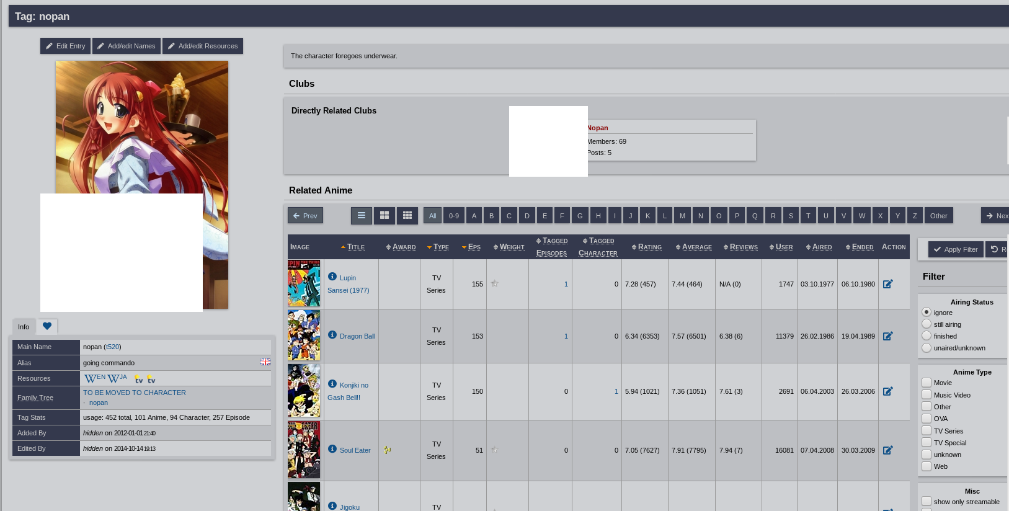Viewport: 1009px width, 511px height.
Task: Open Dragon Ball info icon
Action: pyautogui.click(x=332, y=335)
